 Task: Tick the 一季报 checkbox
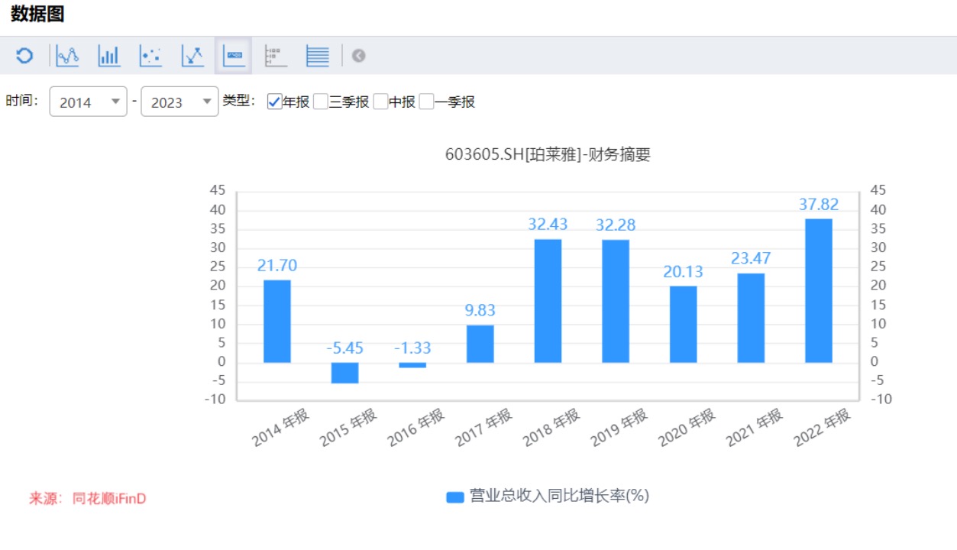click(426, 102)
